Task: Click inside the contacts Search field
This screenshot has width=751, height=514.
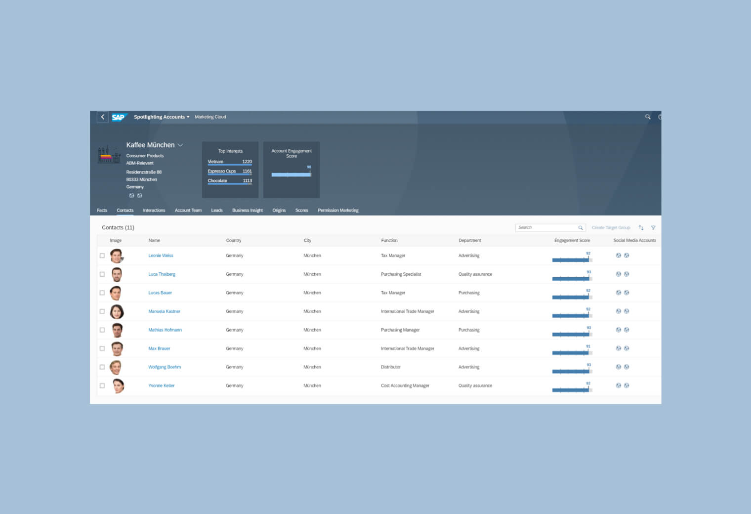Action: pos(543,227)
